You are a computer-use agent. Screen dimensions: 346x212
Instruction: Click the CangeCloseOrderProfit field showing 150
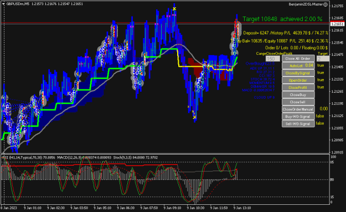(x=273, y=59)
